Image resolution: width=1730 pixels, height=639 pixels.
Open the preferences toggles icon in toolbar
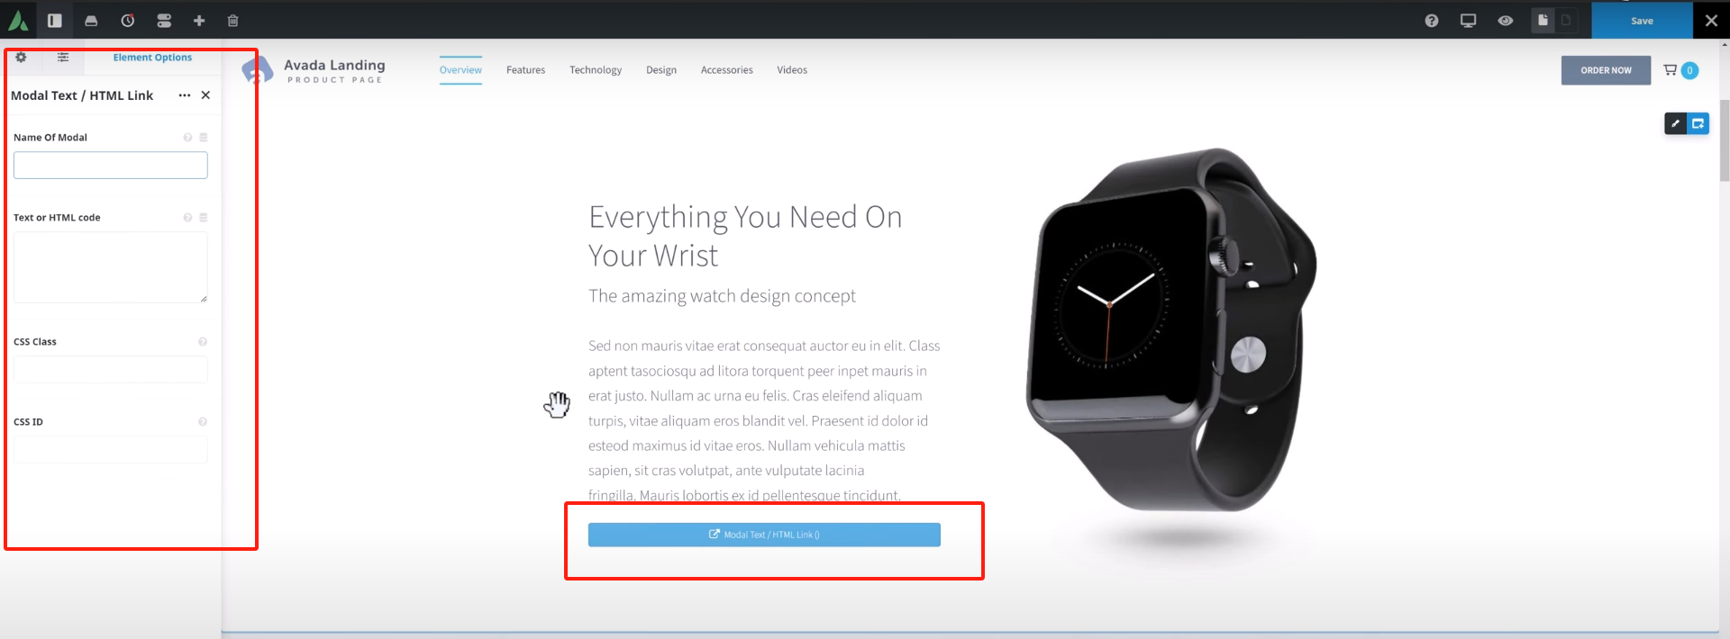point(164,20)
